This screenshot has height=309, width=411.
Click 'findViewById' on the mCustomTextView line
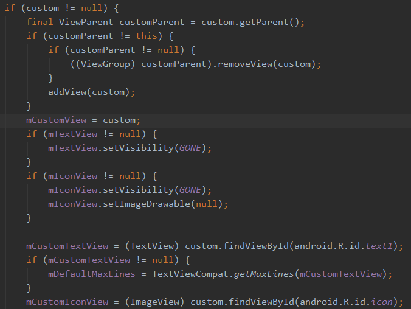pos(256,246)
